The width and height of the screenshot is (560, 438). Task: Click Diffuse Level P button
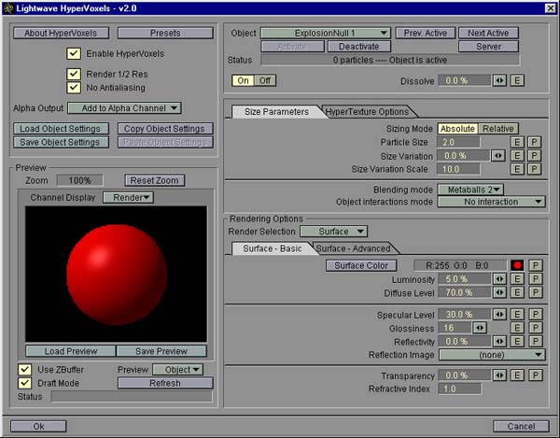[536, 292]
